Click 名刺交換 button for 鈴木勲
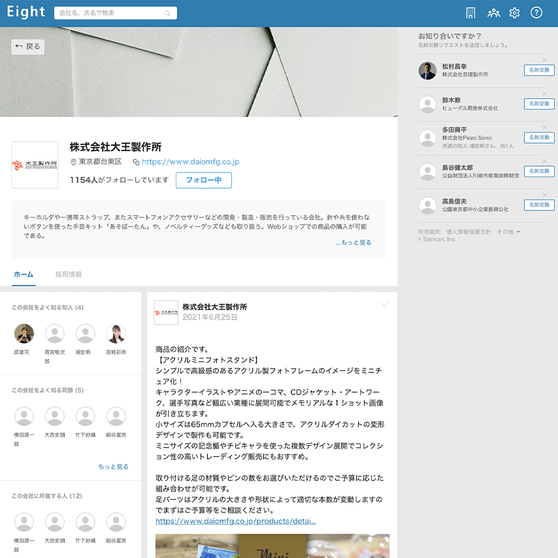Image resolution: width=558 pixels, height=558 pixels. pos(539,104)
